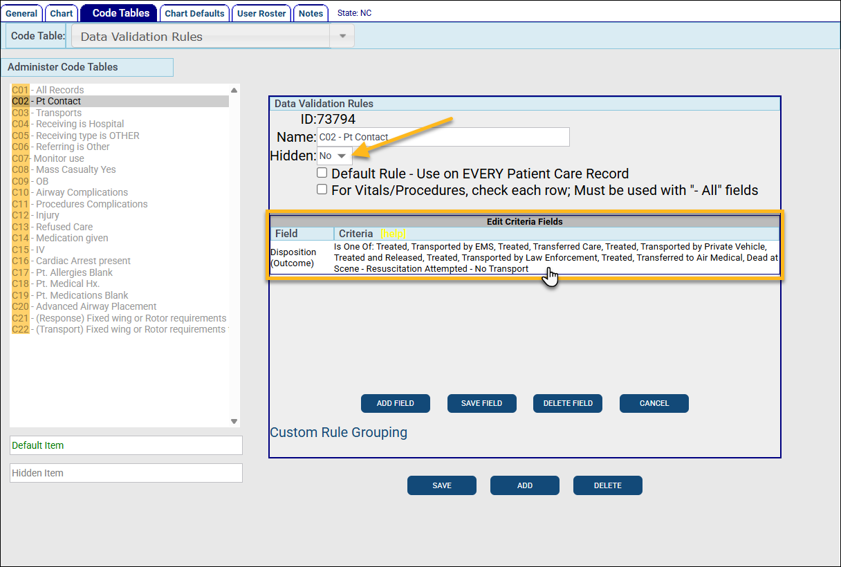
Task: Cancel the criteria field edit
Action: (x=654, y=403)
